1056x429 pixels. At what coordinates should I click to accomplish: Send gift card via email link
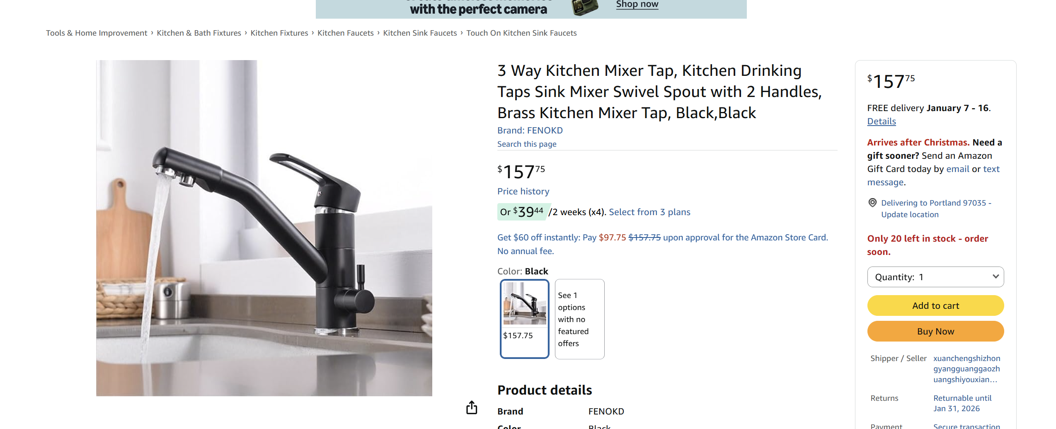[957, 169]
